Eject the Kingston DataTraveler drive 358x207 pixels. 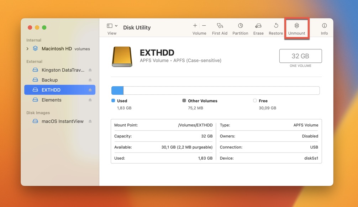click(x=90, y=70)
